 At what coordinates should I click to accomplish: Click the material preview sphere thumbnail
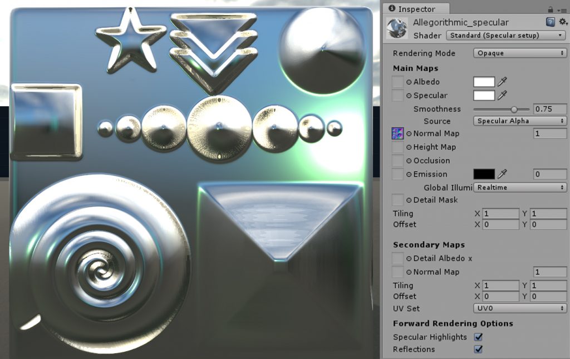[x=396, y=28]
